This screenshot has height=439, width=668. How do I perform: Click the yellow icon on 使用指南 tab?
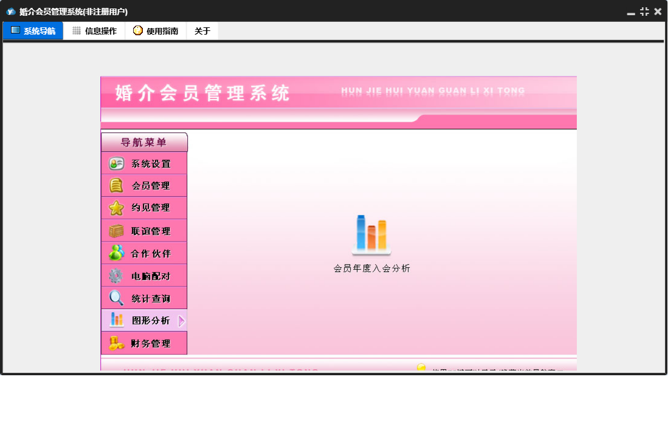pos(137,30)
